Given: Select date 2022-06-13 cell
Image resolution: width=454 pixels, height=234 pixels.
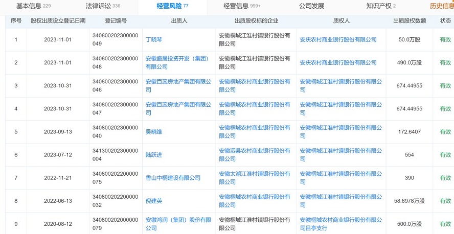Looking at the screenshot, I should point(58,201).
